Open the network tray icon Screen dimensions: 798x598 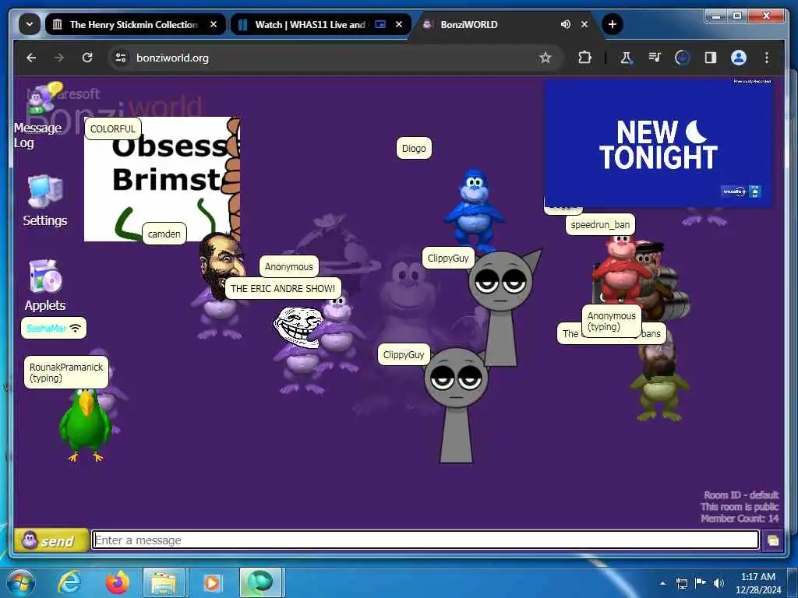(x=681, y=583)
